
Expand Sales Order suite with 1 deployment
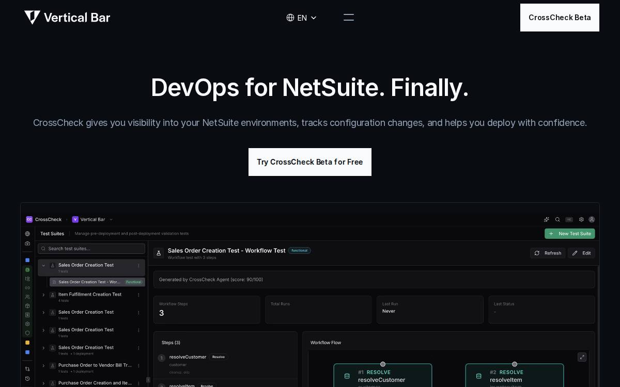43,348
